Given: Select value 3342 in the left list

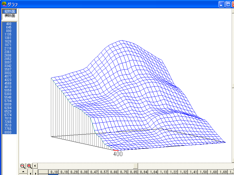Looking at the screenshot, I should [x=9, y=66].
